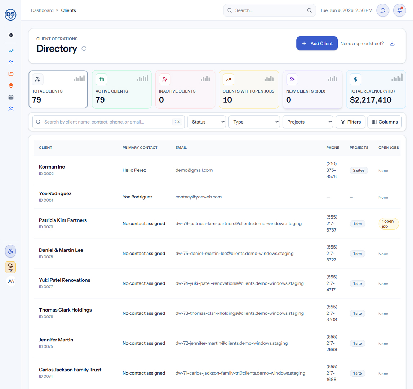This screenshot has height=389, width=413.
Task: Sort by the Open Jobs column header
Action: point(388,148)
